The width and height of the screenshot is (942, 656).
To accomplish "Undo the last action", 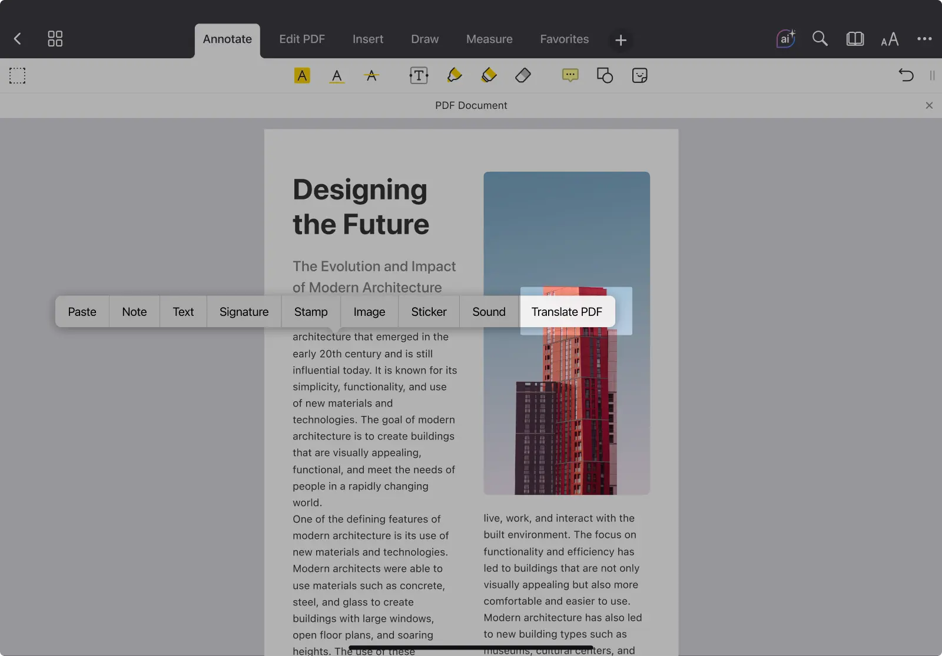I will point(905,75).
